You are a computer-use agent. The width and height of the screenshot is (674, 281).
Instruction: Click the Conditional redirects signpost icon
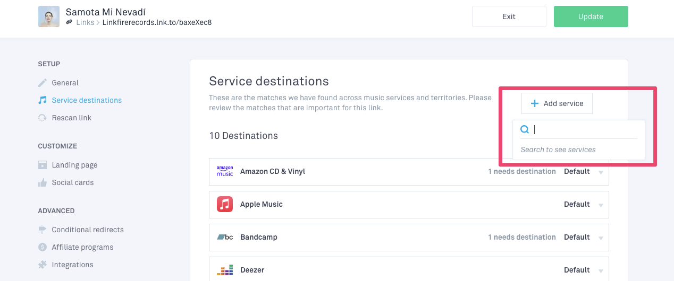tap(43, 230)
